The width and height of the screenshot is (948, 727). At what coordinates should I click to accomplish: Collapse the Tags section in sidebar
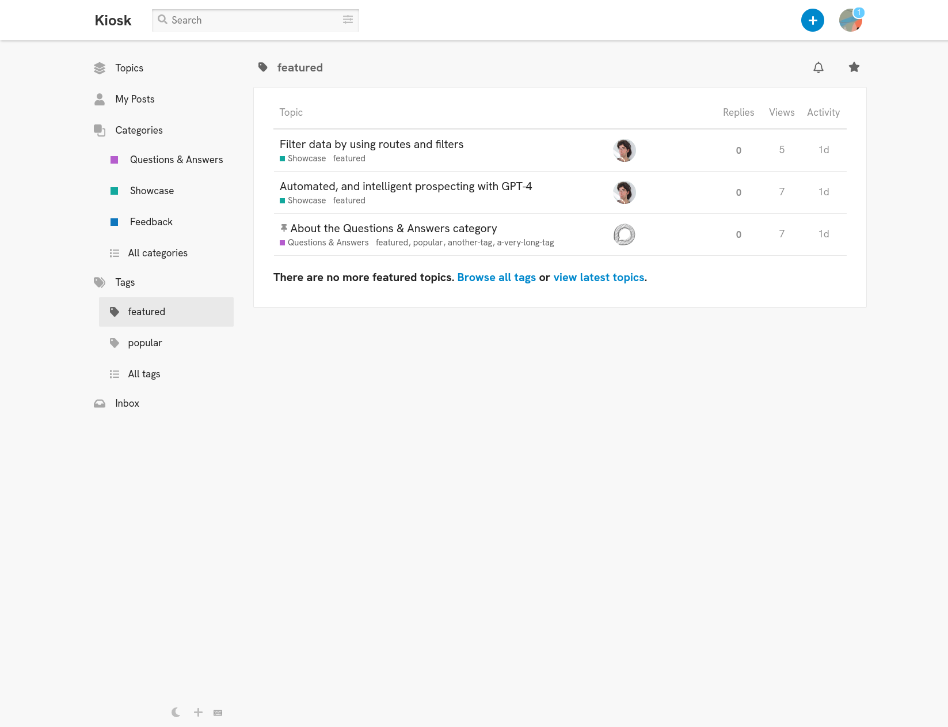(125, 282)
